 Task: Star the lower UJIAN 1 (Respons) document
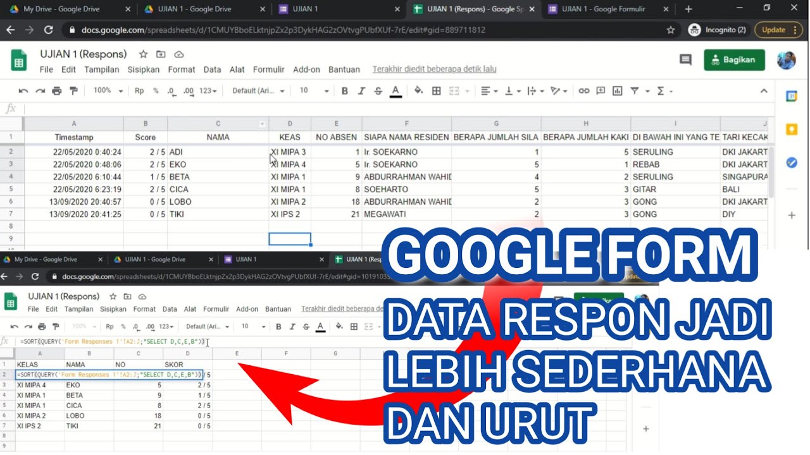[113, 296]
